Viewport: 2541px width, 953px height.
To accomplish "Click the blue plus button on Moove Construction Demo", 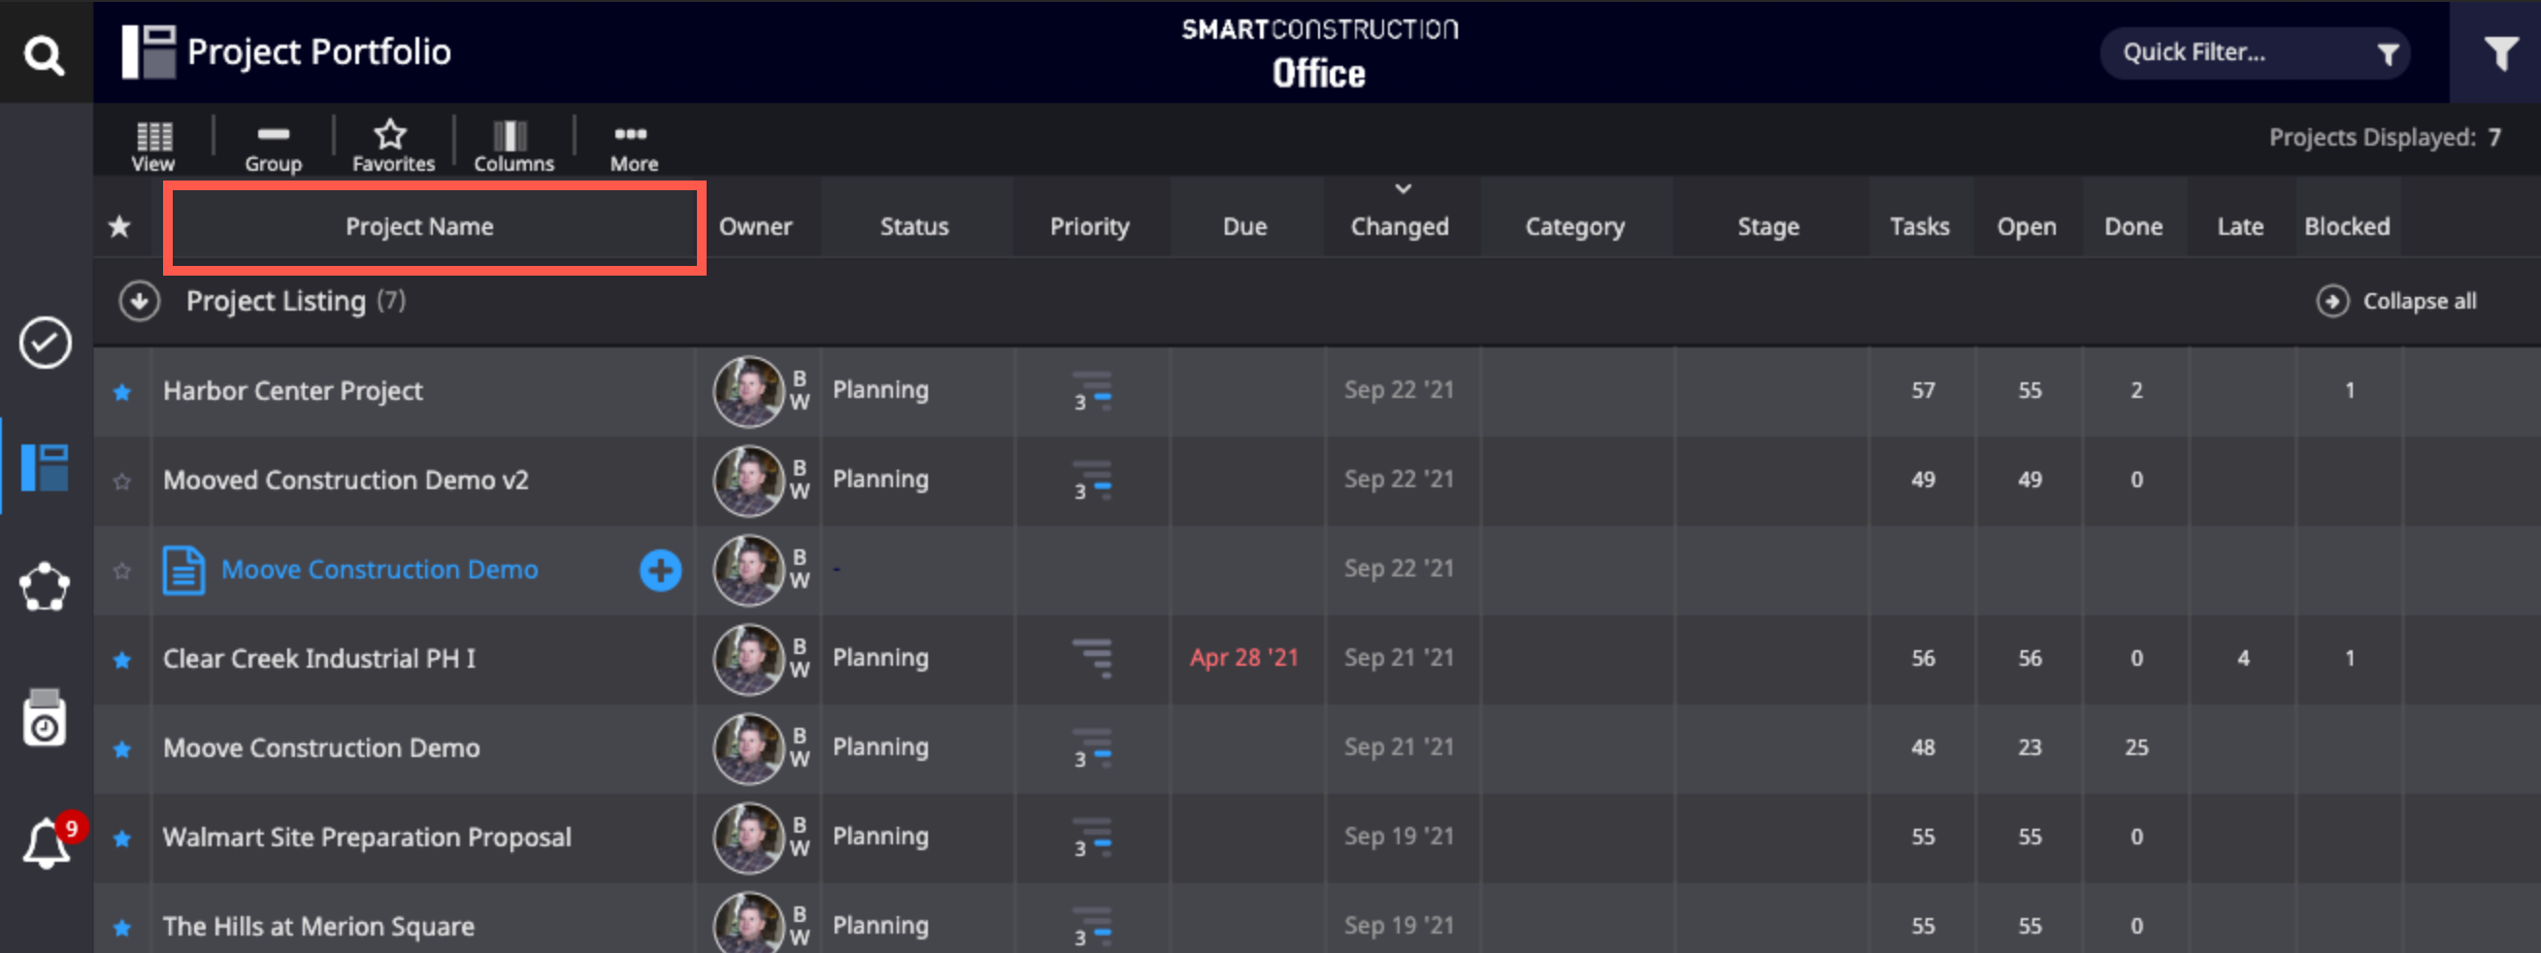I will click(660, 570).
